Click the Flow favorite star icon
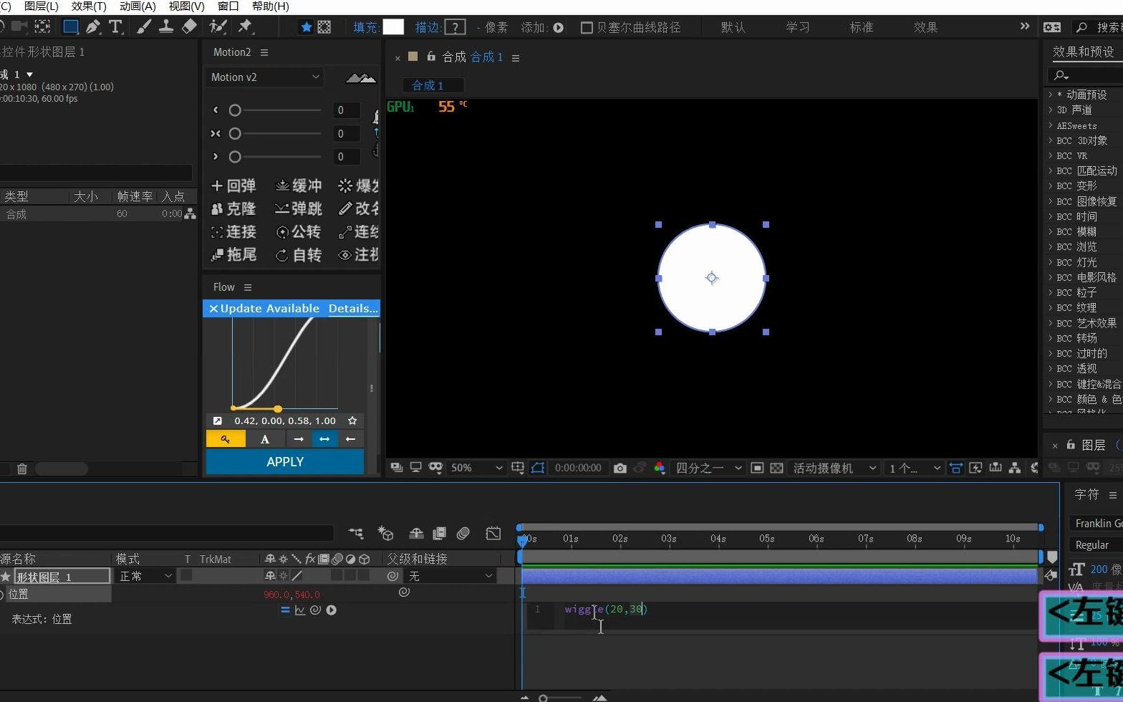Viewport: 1123px width, 702px height. click(x=352, y=420)
